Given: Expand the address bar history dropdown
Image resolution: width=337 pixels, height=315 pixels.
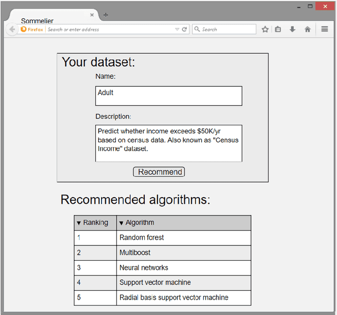Looking at the screenshot, I should click(x=177, y=29).
